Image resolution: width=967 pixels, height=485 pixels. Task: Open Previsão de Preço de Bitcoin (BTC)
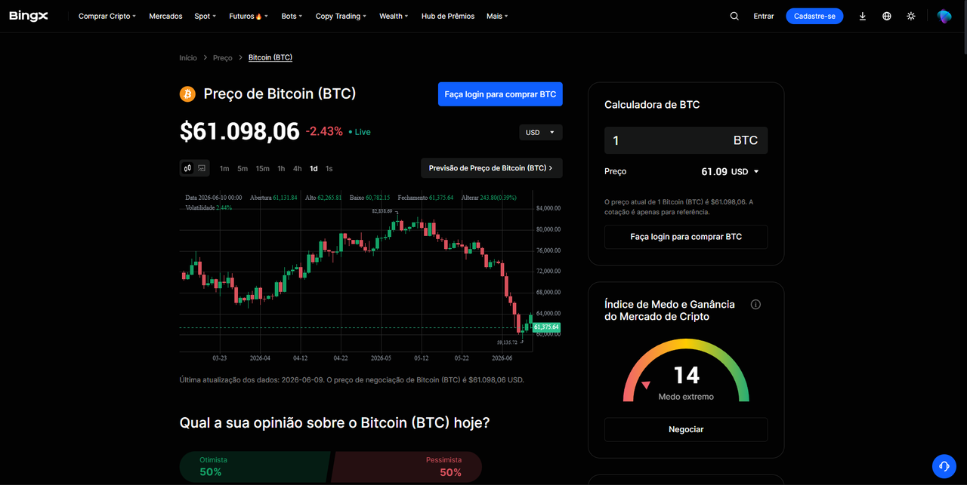click(x=492, y=168)
